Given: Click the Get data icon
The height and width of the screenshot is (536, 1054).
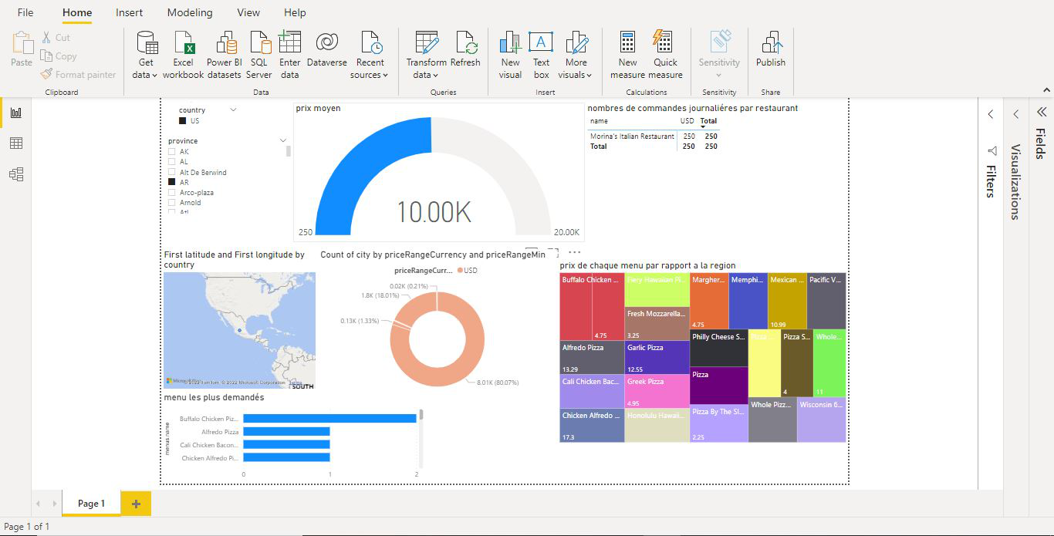Looking at the screenshot, I should point(146,43).
